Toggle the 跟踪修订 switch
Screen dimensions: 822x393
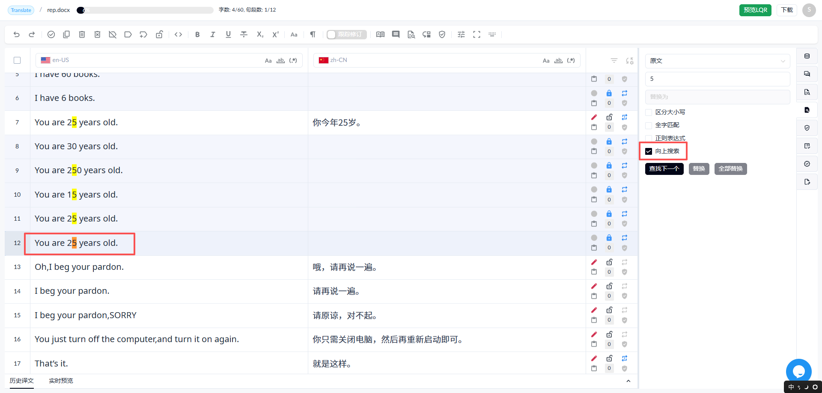click(346, 35)
